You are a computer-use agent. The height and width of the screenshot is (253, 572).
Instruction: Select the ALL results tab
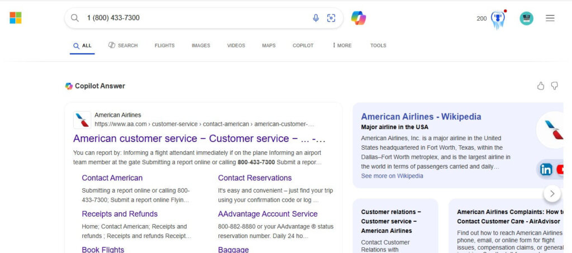point(83,46)
